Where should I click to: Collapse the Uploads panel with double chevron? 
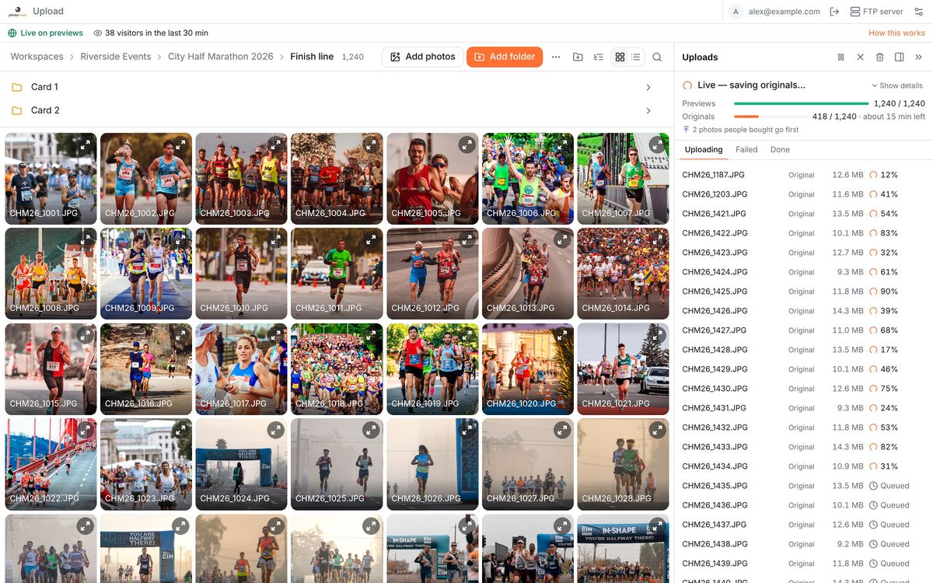pos(918,57)
